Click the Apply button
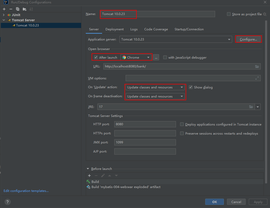Viewport: 270px width, 208px height. click(258, 202)
